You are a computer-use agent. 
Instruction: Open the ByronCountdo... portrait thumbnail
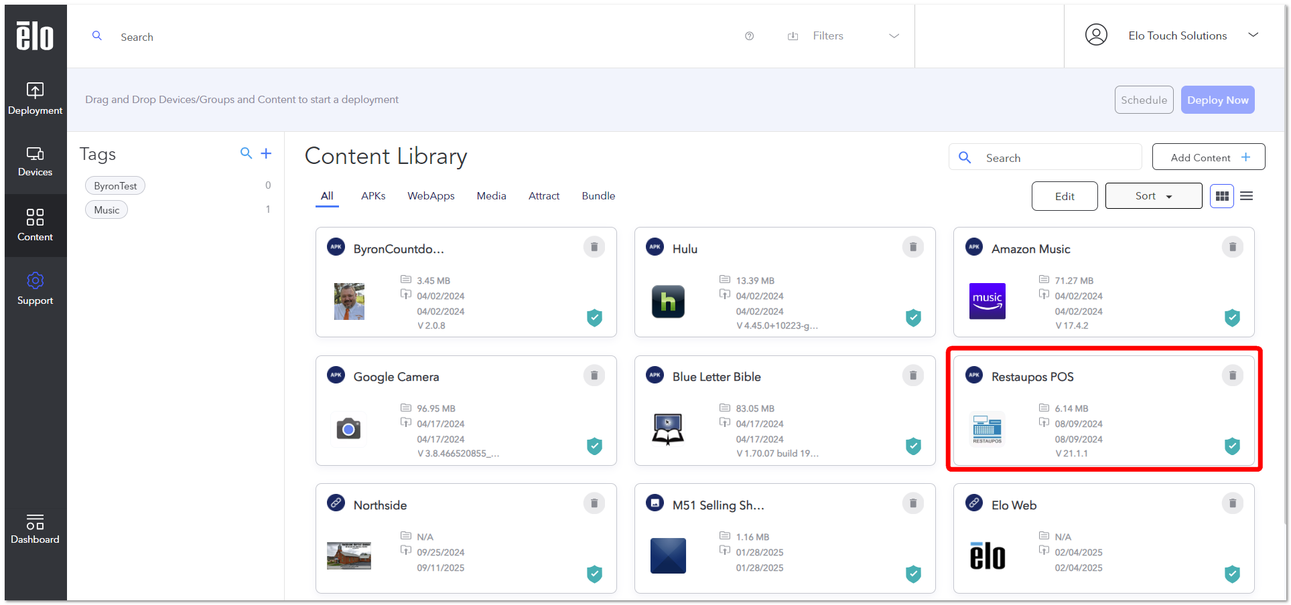coord(349,302)
